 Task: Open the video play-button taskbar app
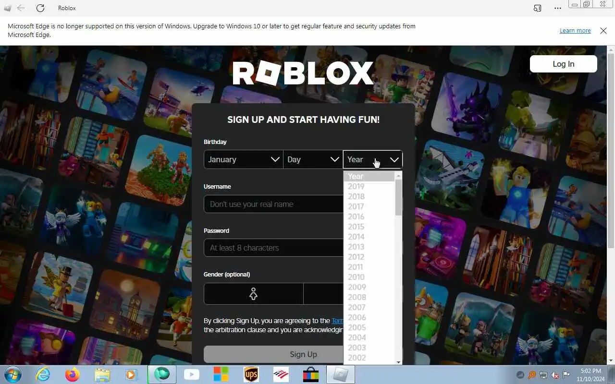[192, 374]
